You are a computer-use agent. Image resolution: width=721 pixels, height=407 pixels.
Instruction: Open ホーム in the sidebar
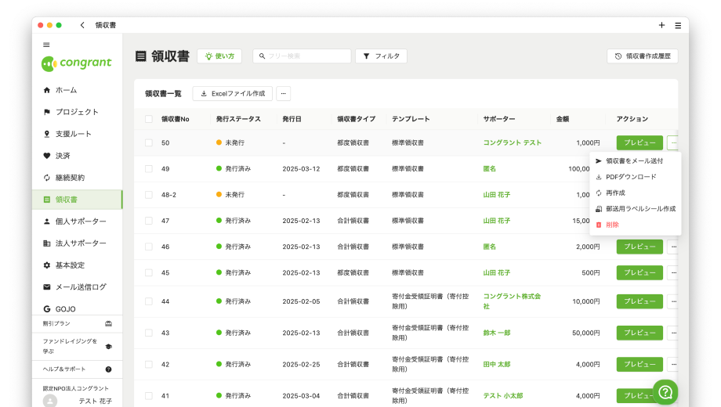tap(77, 90)
